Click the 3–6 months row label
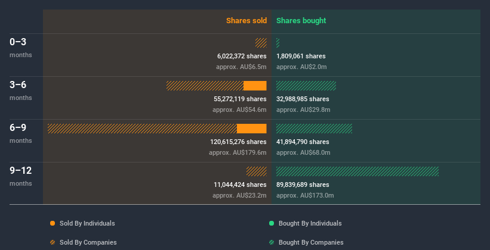Image resolution: width=490 pixels, height=250 pixels. point(21,90)
